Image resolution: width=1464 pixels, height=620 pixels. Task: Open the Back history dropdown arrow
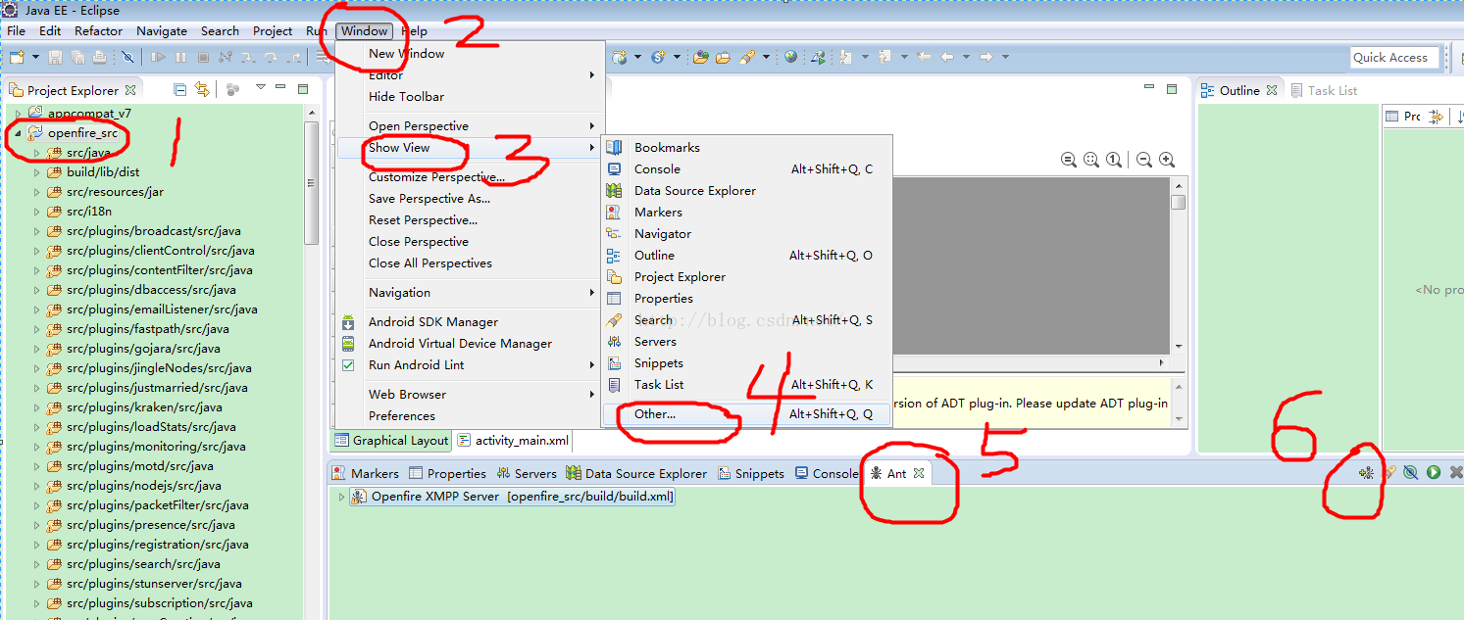click(x=965, y=57)
